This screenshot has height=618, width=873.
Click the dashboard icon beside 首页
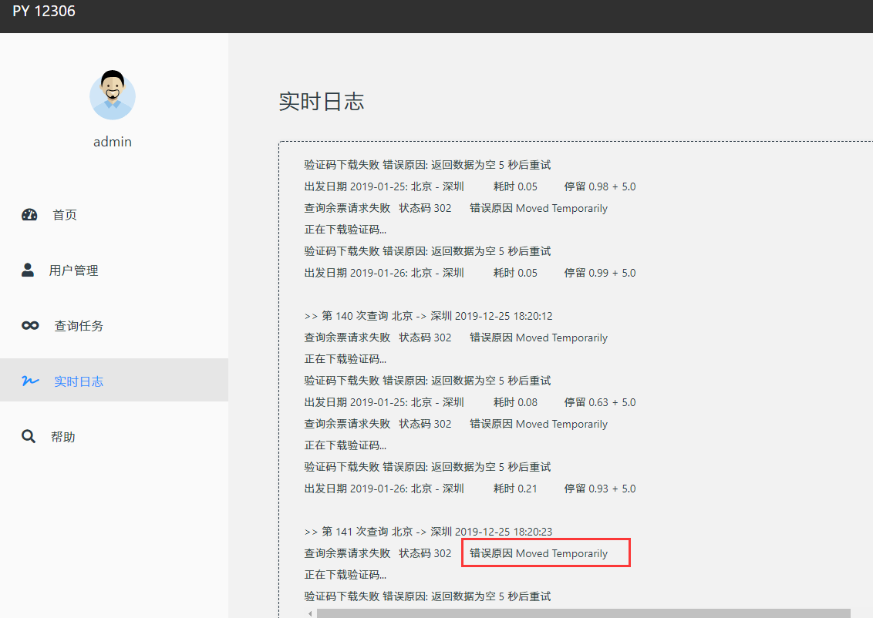[x=29, y=215]
